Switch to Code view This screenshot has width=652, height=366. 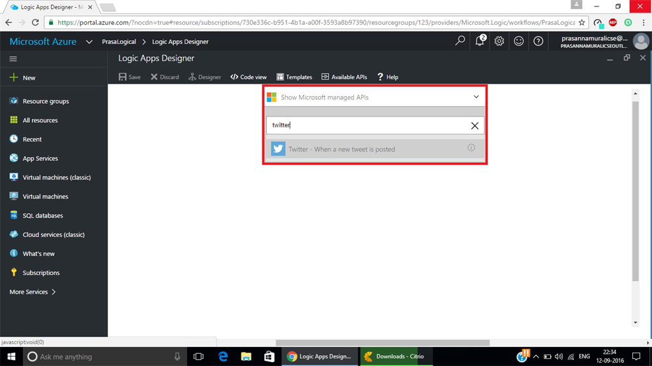[249, 77]
